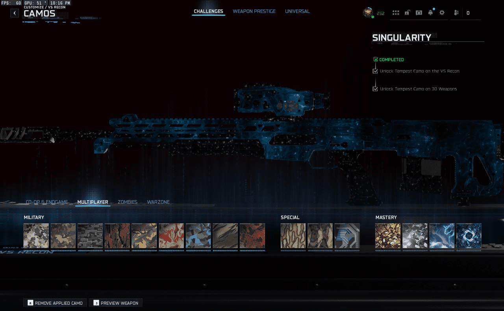The image size is (504, 311).
Task: Click Preview Weapon button
Action: coord(116,303)
